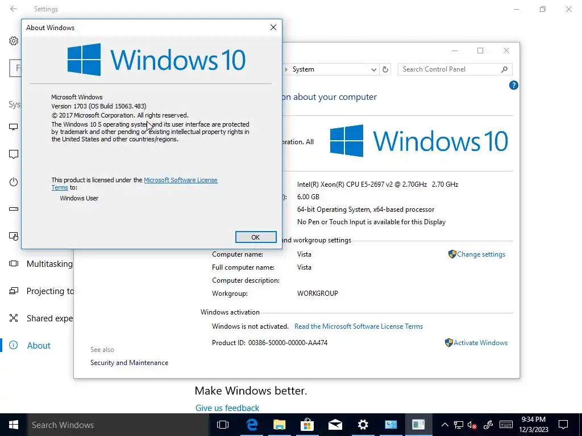Click the Search Windows taskbar box

coord(118,425)
